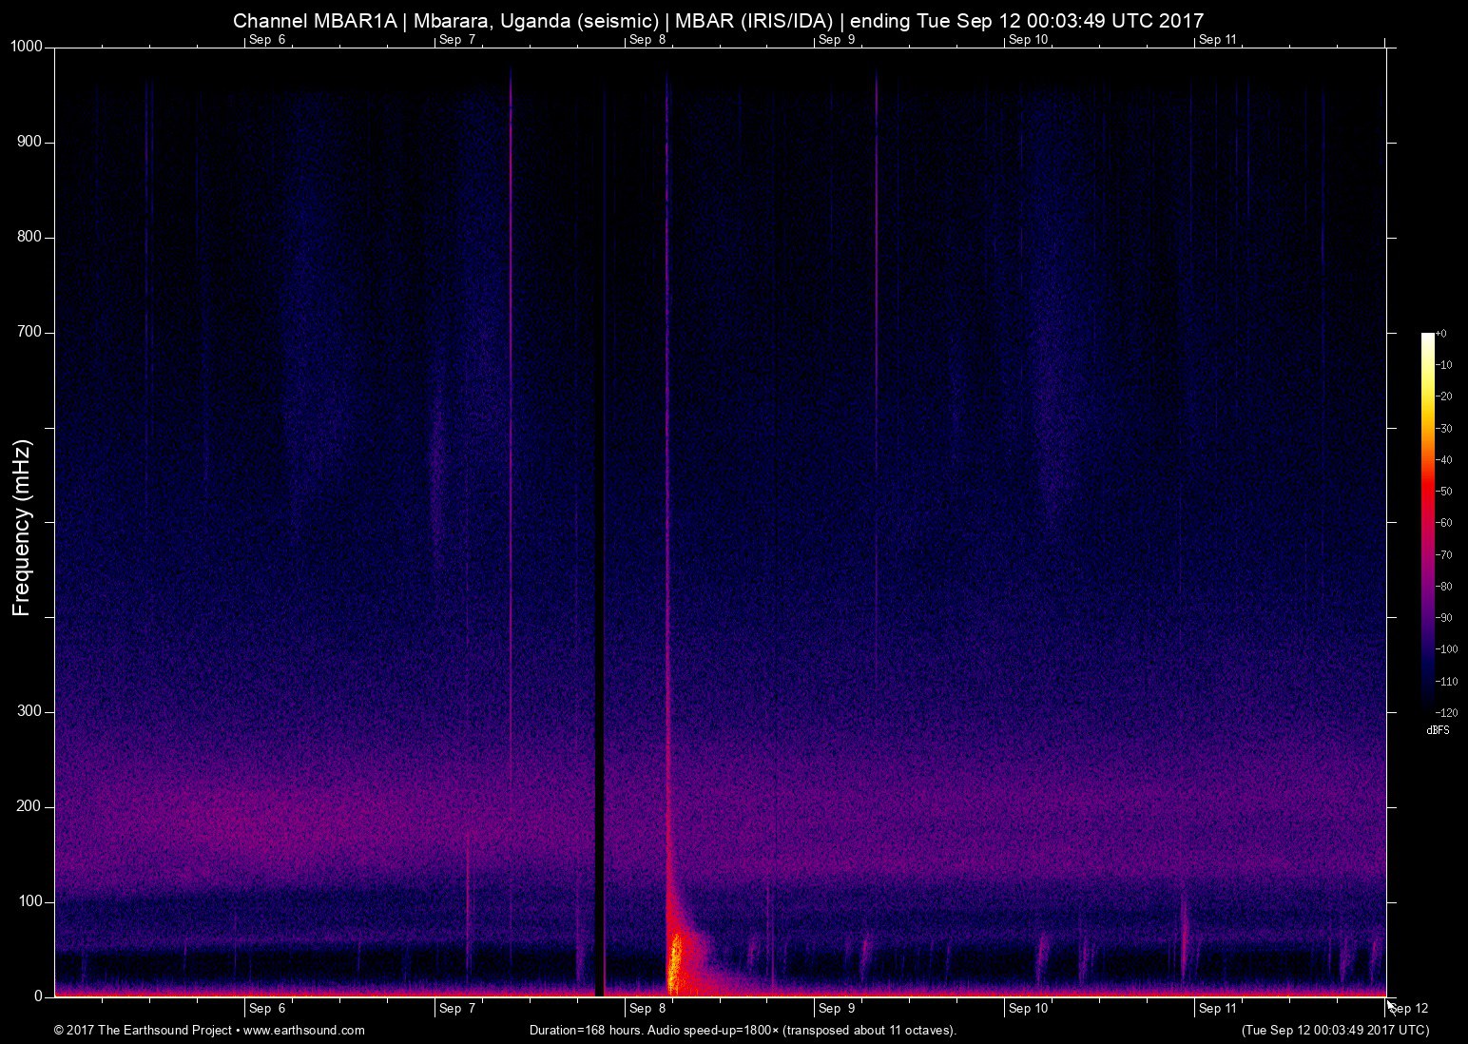The image size is (1468, 1044).
Task: Click the Channel MBAR1A title text
Action: pos(314,19)
